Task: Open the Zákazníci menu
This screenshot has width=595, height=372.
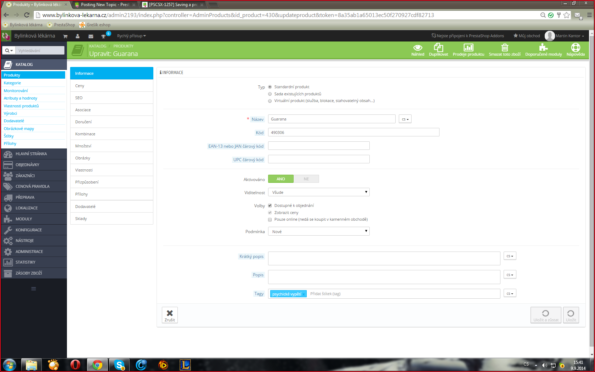Action: (x=34, y=176)
